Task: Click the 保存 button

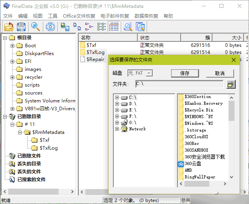Action: click(185, 73)
